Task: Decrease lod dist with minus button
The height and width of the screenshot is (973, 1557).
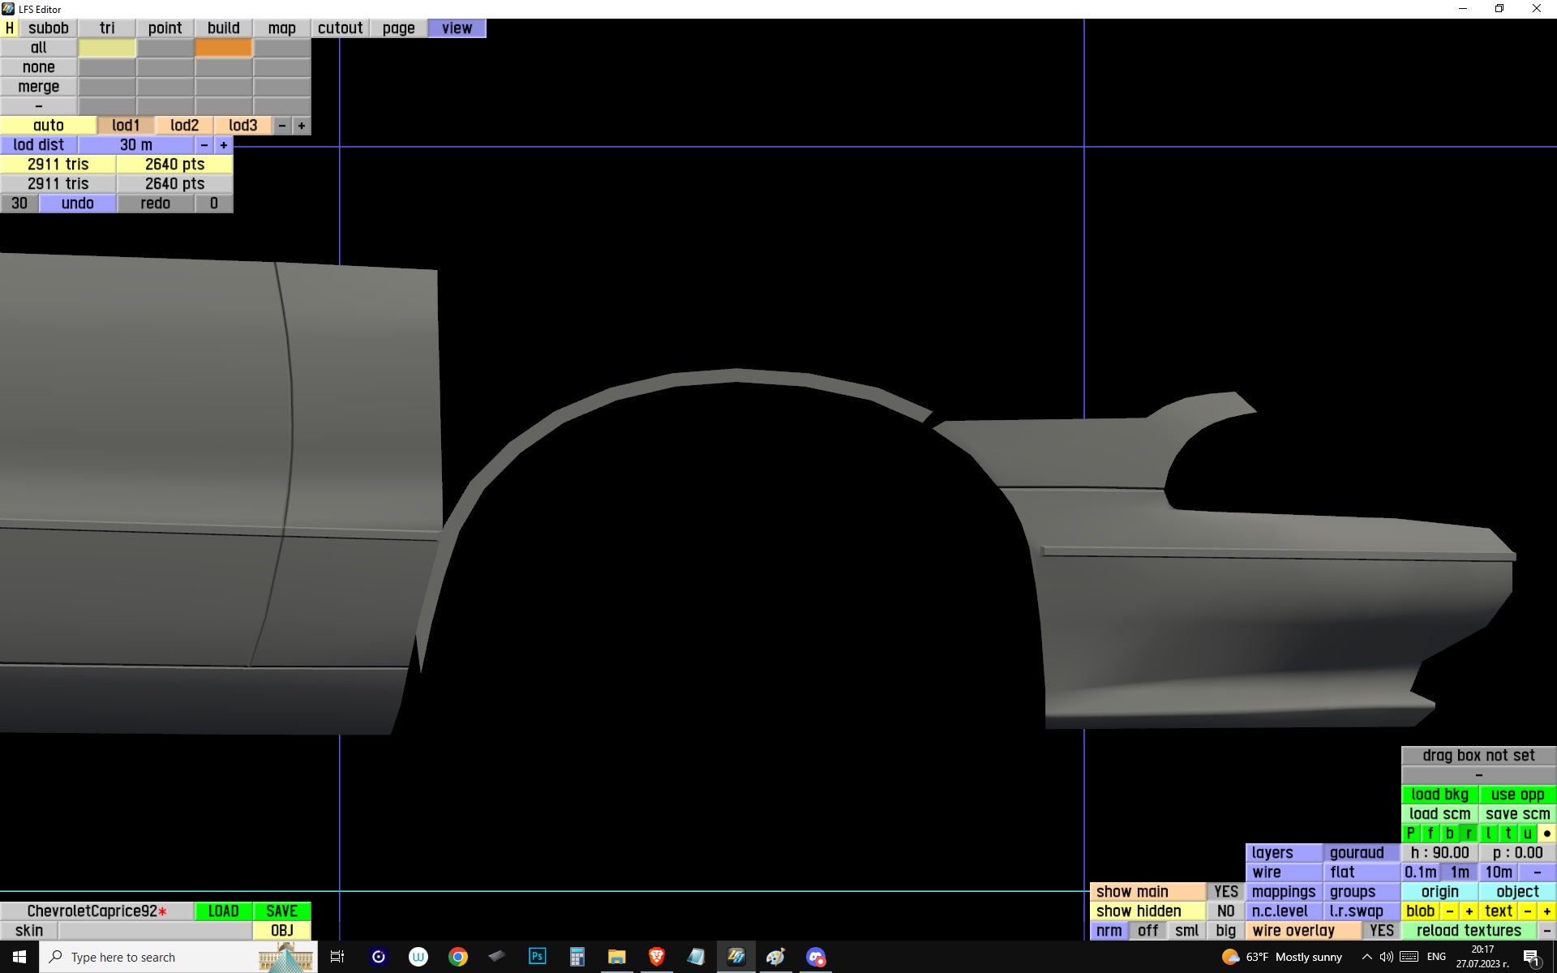Action: coord(204,145)
